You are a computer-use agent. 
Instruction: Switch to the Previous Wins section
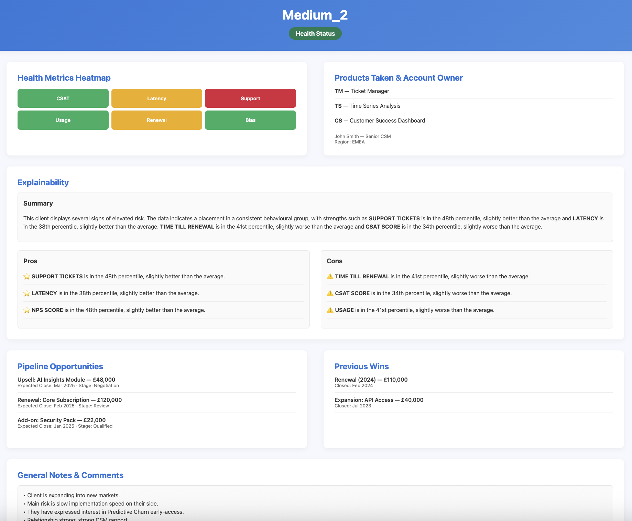[x=361, y=367]
